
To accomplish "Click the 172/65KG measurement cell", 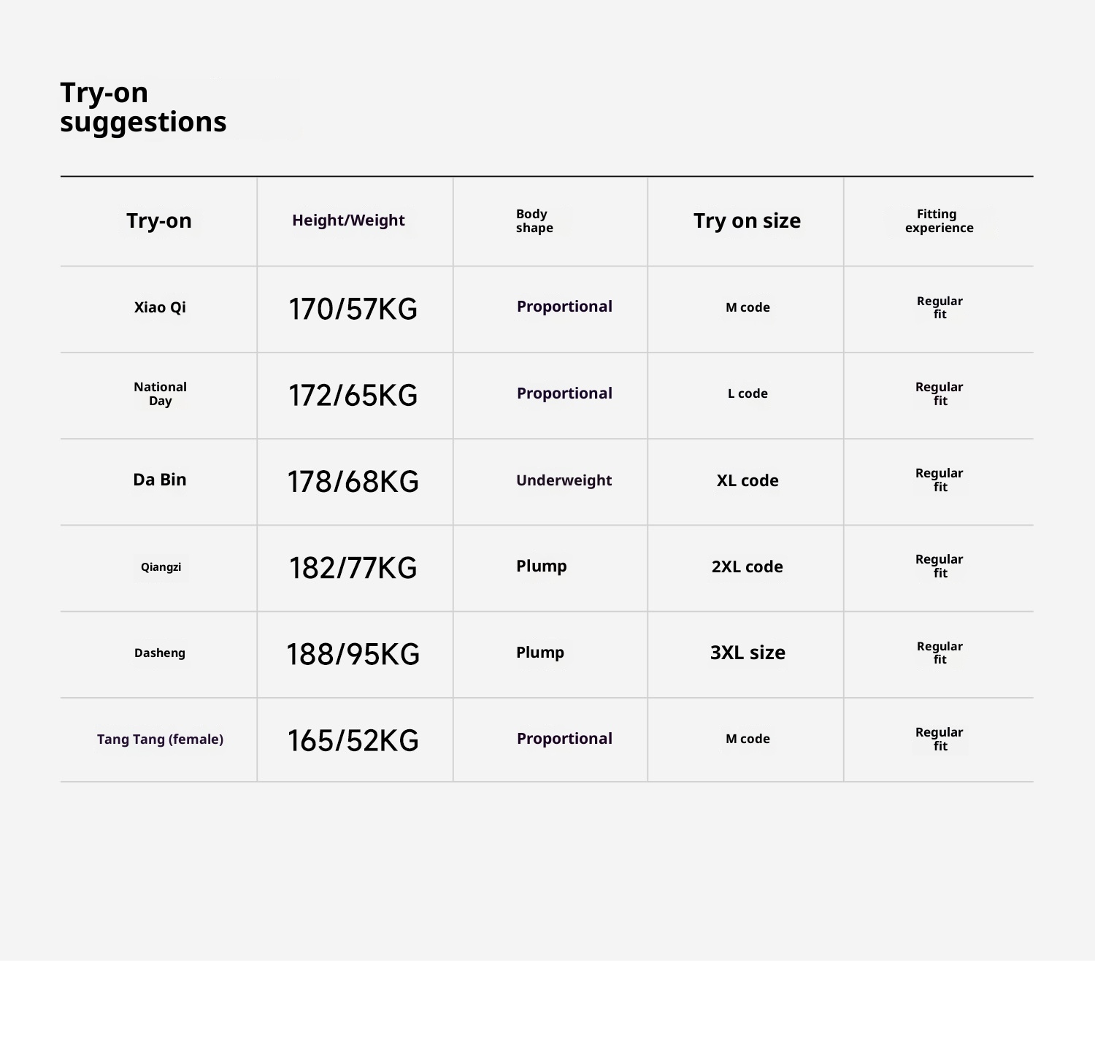I will click(x=353, y=395).
